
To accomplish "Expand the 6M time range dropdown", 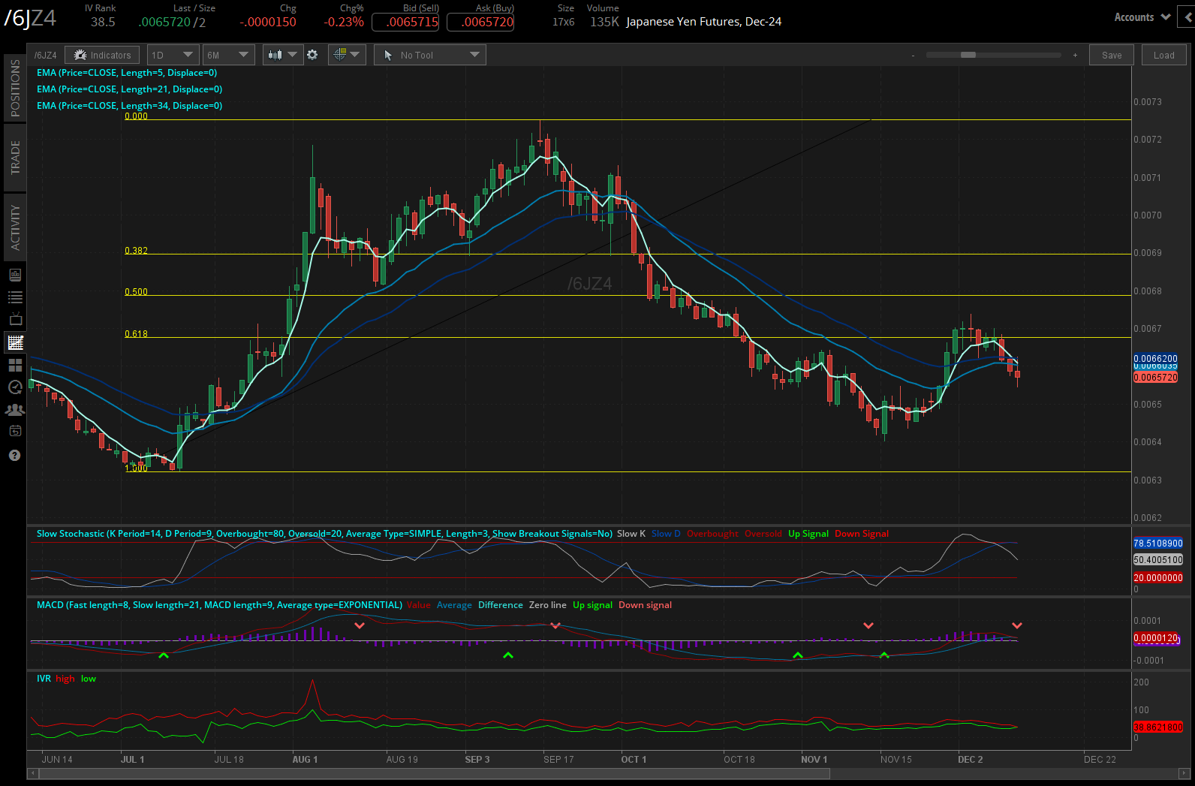I will (228, 55).
